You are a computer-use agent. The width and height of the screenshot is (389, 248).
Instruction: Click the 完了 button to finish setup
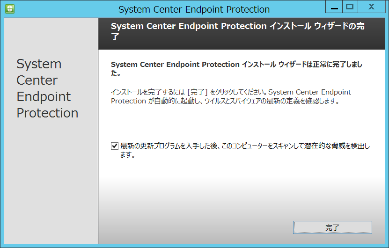(332, 227)
